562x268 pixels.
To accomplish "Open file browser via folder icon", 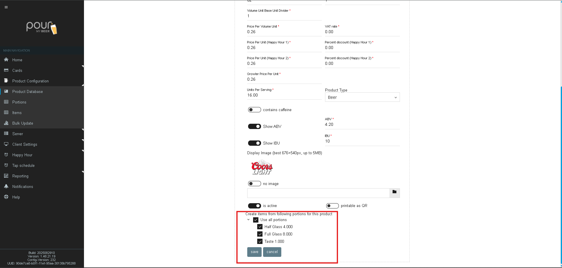I will click(x=394, y=192).
